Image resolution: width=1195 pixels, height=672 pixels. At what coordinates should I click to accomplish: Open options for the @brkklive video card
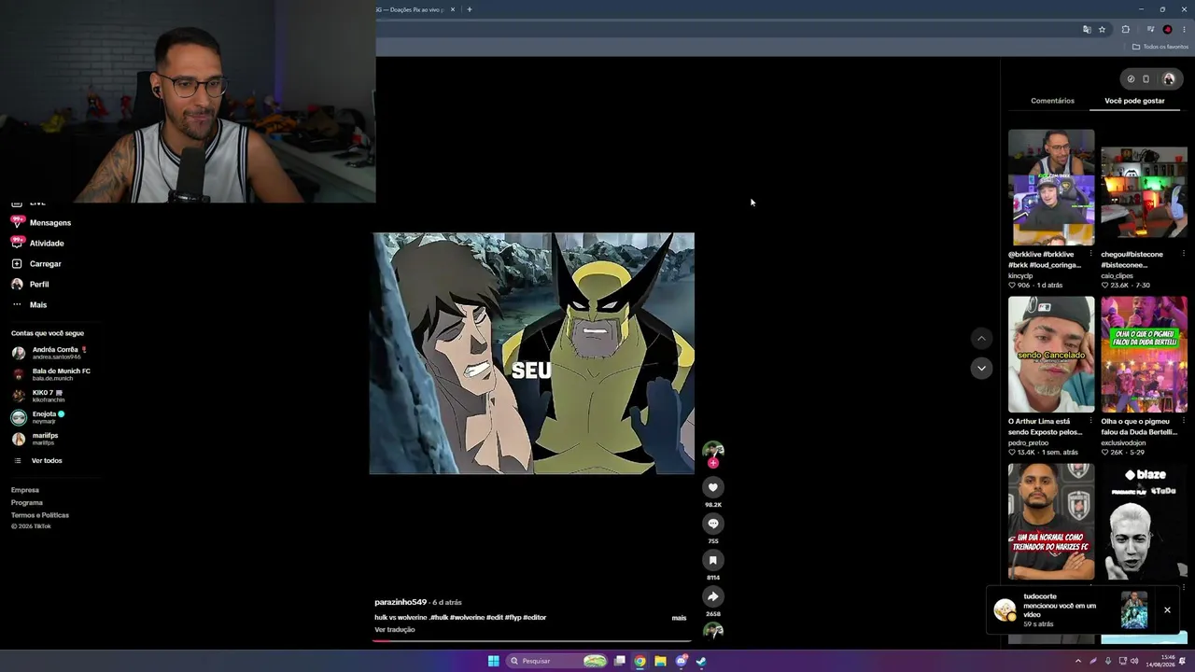click(x=1090, y=254)
